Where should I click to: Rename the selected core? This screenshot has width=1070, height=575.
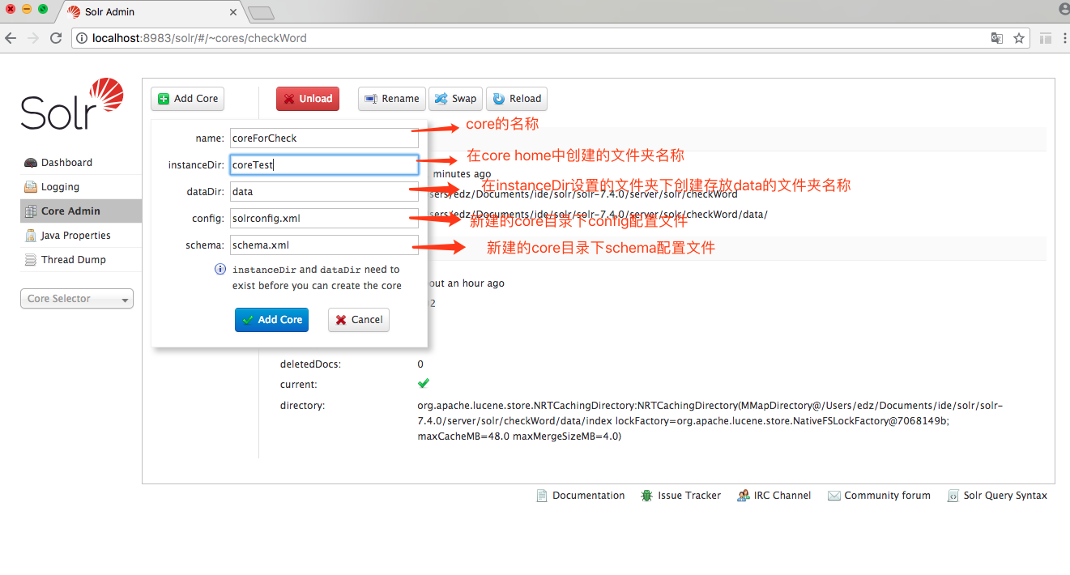[x=392, y=99]
